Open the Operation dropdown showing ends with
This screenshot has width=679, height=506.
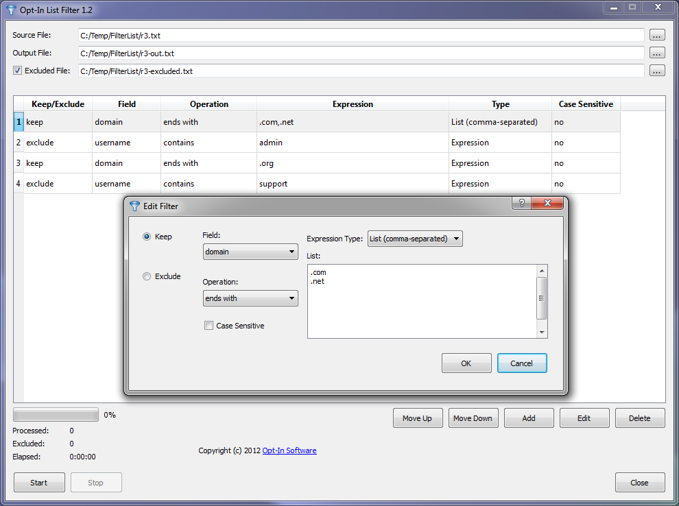click(250, 298)
